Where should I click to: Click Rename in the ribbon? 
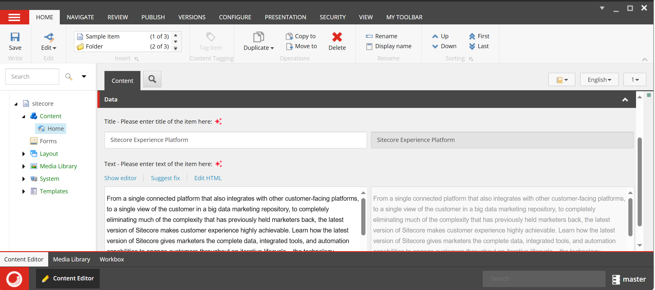click(381, 36)
